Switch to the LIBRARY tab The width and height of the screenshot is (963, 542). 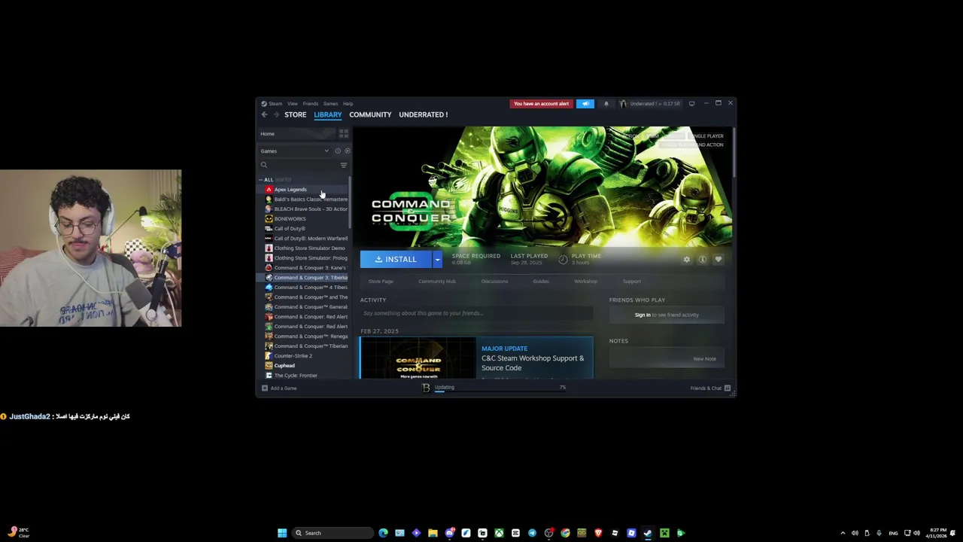(x=327, y=114)
